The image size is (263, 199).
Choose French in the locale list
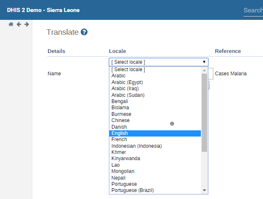155,140
